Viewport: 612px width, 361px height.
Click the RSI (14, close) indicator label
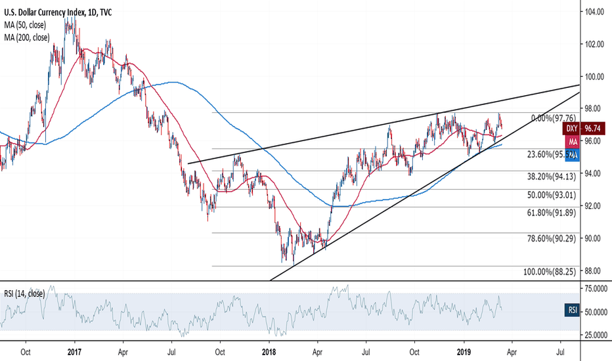tap(24, 293)
